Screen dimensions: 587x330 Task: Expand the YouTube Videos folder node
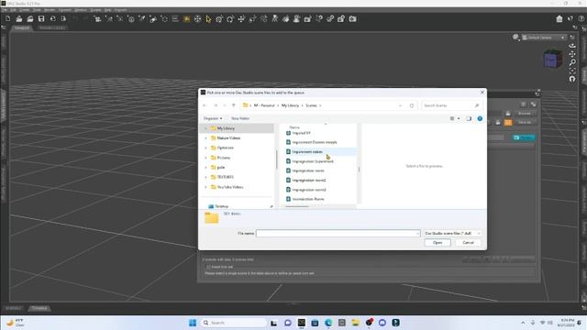coord(205,187)
